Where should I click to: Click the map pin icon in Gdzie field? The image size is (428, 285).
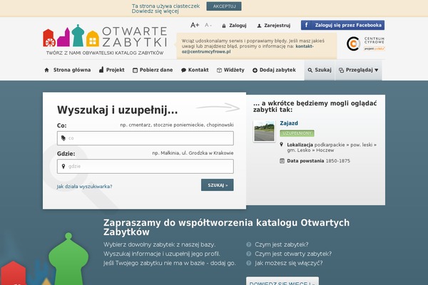[63, 166]
